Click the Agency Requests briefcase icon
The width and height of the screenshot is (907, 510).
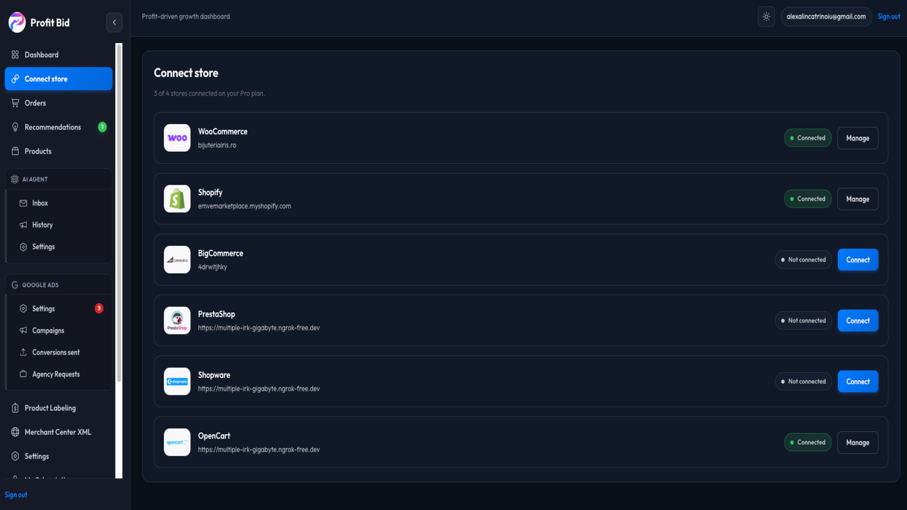pos(23,374)
